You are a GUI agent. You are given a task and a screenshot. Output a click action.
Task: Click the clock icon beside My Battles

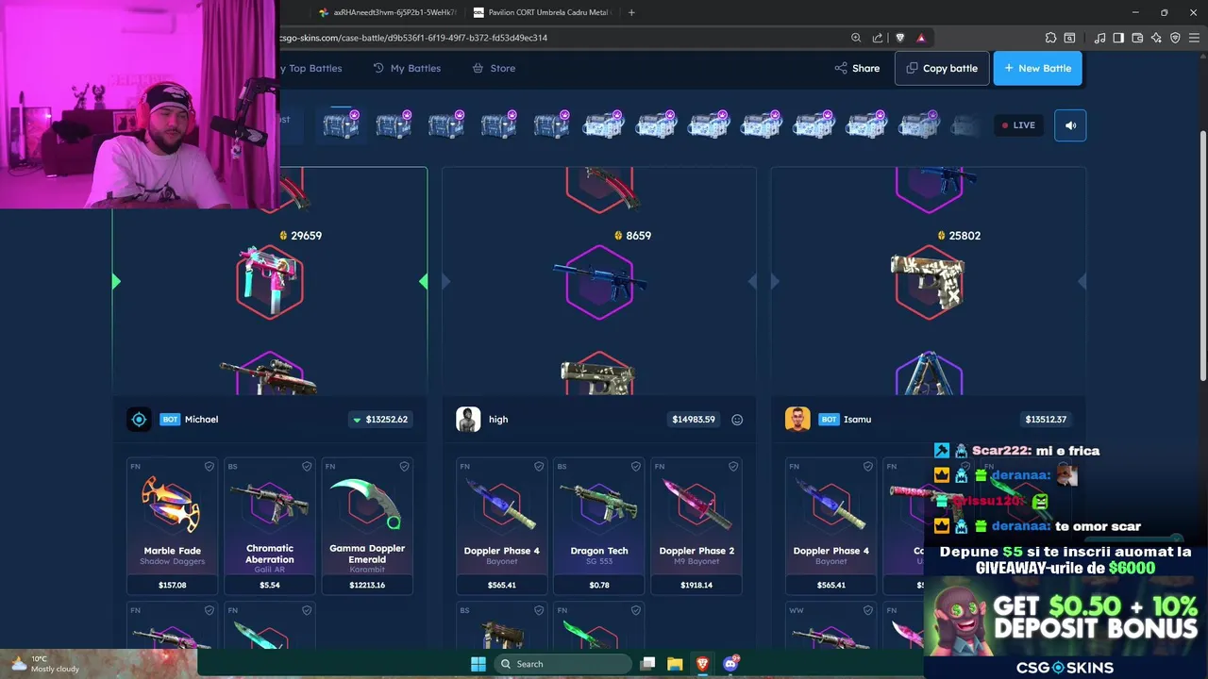pyautogui.click(x=378, y=68)
